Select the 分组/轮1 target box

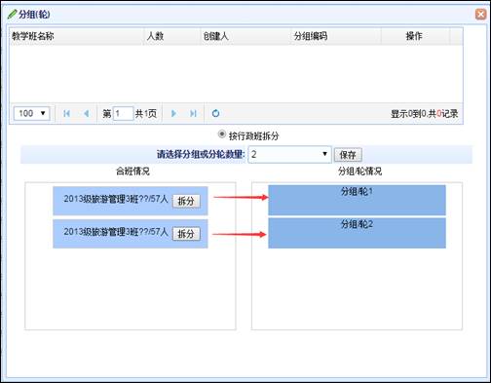357,200
